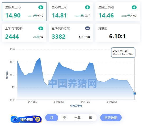Switch the chart to 季 view

(x=65, y=118)
